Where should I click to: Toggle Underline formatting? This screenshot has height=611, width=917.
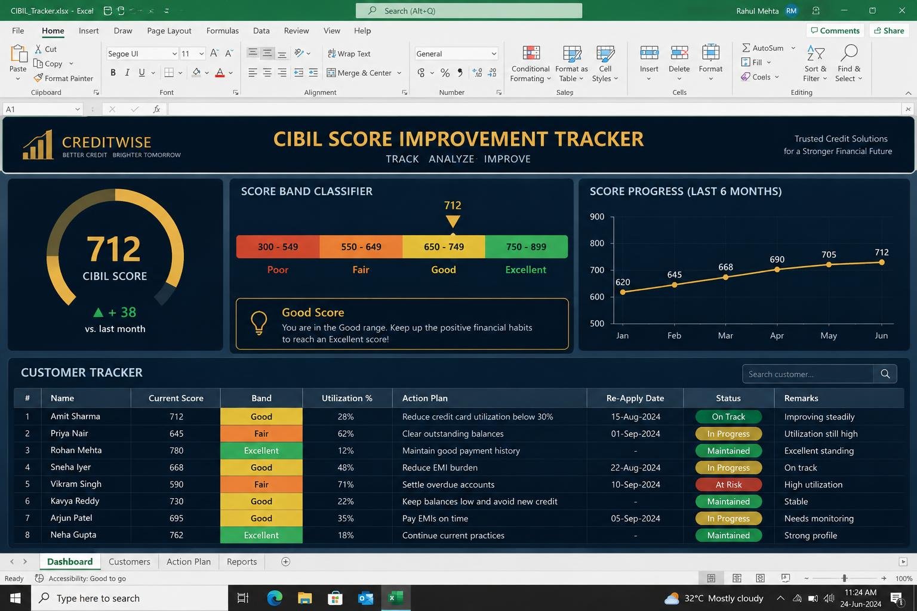click(141, 73)
